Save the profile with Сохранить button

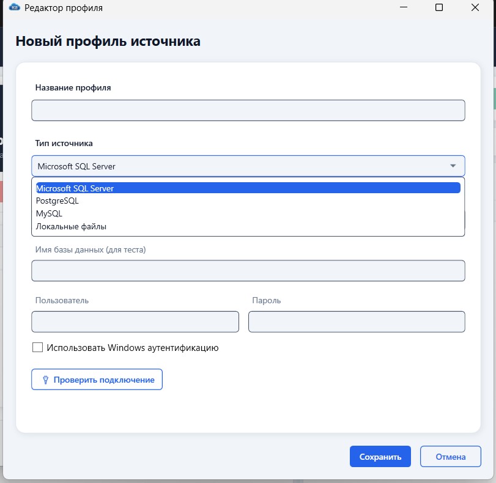coord(380,456)
